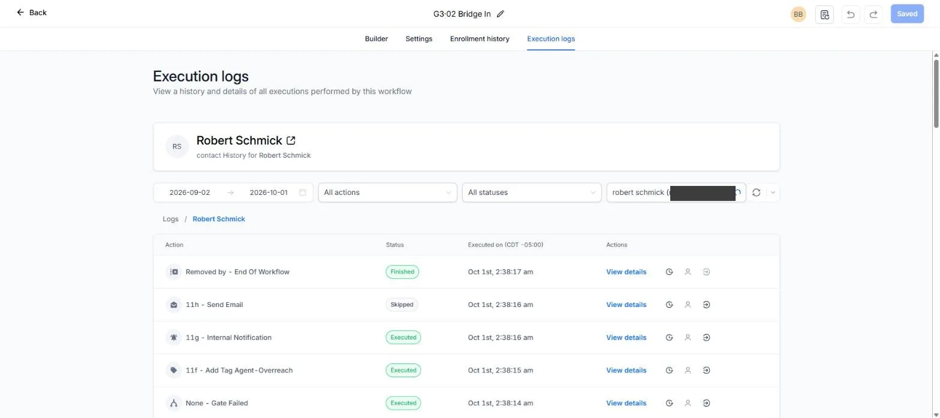Click the person icon in Internal Notification row
940x418 pixels.
pyautogui.click(x=688, y=338)
